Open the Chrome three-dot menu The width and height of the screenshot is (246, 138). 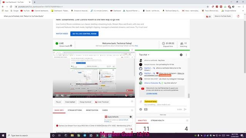[x=243, y=7]
